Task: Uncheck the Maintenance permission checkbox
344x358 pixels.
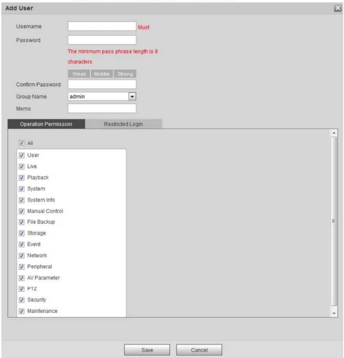Action: [x=21, y=311]
